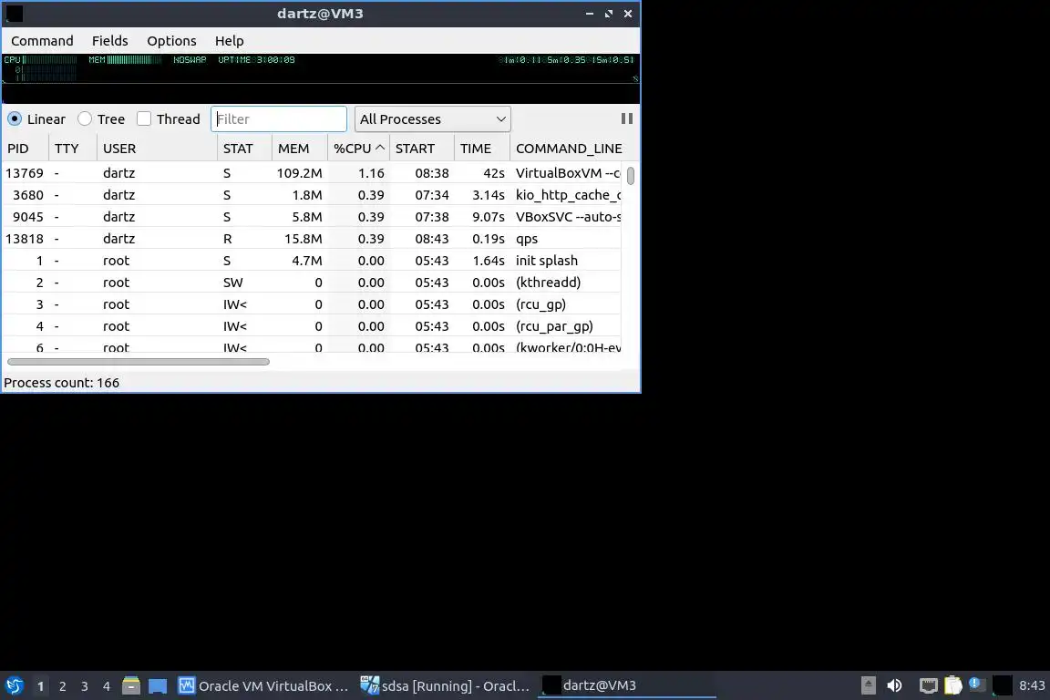This screenshot has width=1050, height=700.
Task: Click the 8:43 taskbar clock
Action: pyautogui.click(x=1032, y=685)
